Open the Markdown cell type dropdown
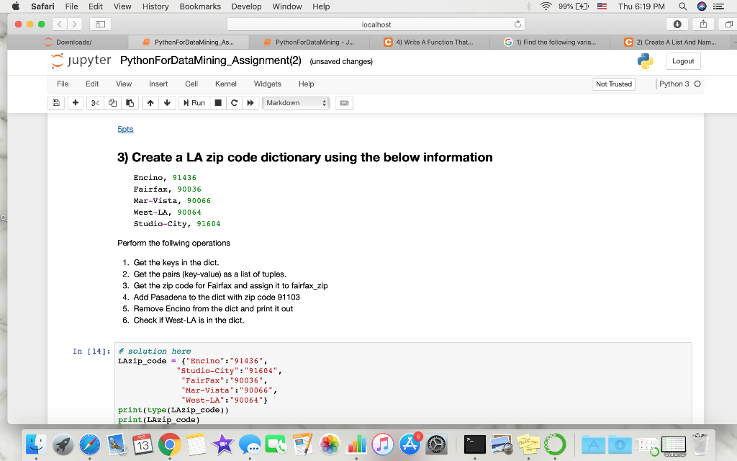This screenshot has height=461, width=737. pos(296,103)
